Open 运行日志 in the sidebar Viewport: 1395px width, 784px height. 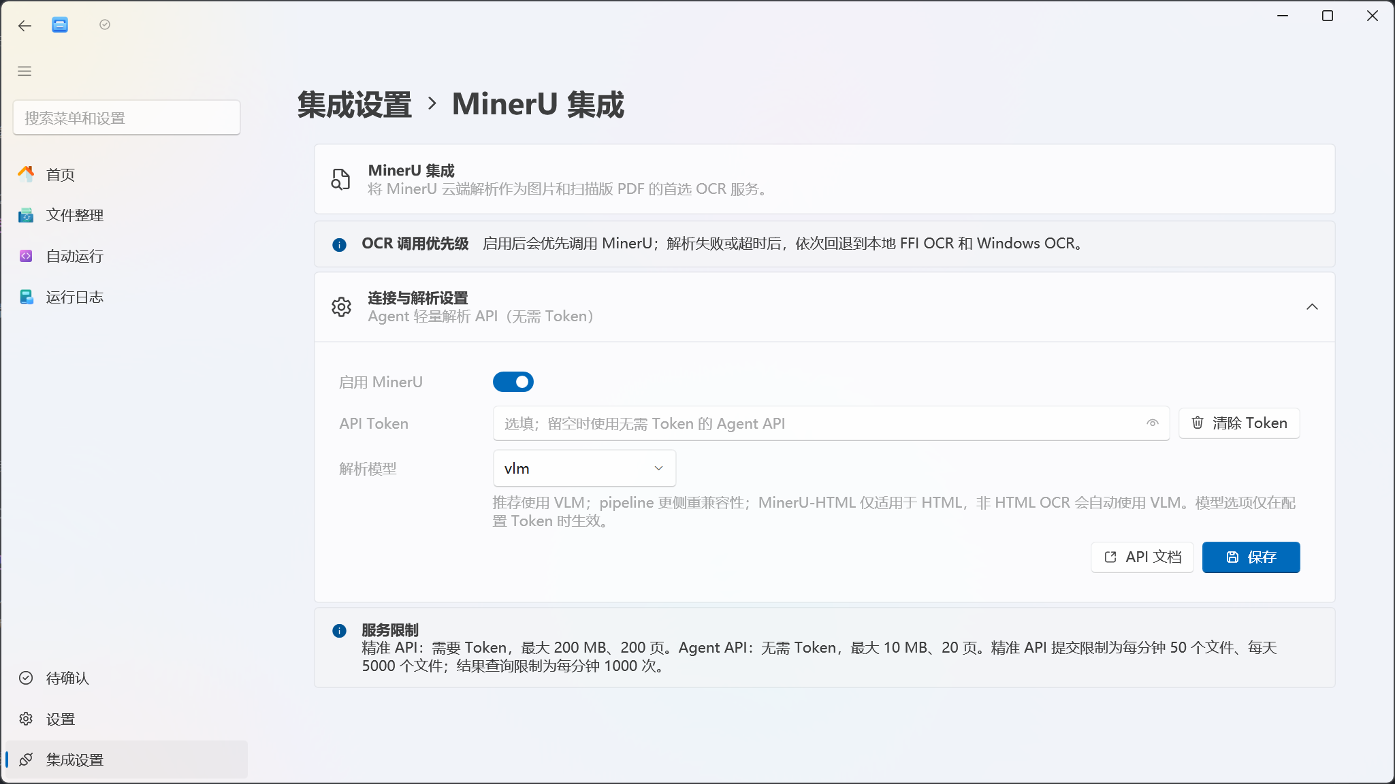click(127, 297)
